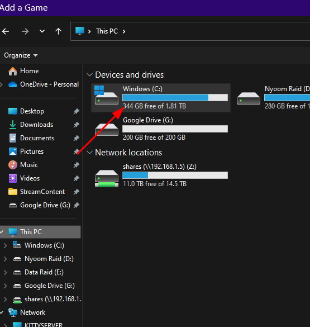The height and width of the screenshot is (327, 310).
Task: Open the Videos folder in sidebar
Action: tap(30, 178)
